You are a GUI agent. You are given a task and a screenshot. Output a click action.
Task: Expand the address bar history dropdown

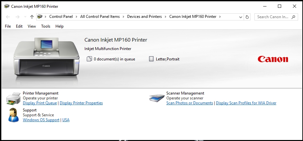pos(241,17)
